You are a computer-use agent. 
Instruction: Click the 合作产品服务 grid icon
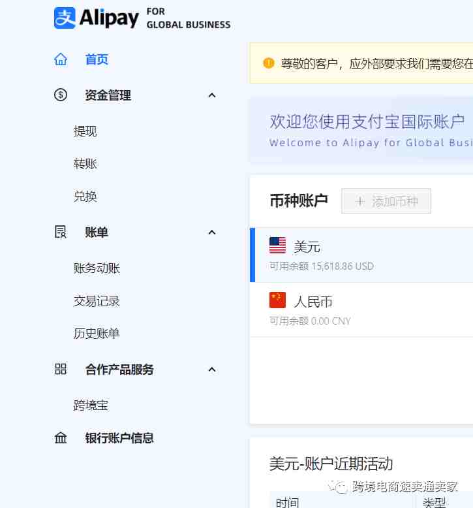click(x=61, y=369)
